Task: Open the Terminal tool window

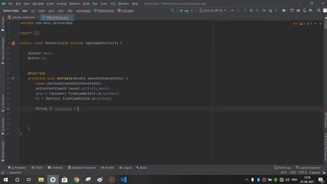Action: point(55,168)
